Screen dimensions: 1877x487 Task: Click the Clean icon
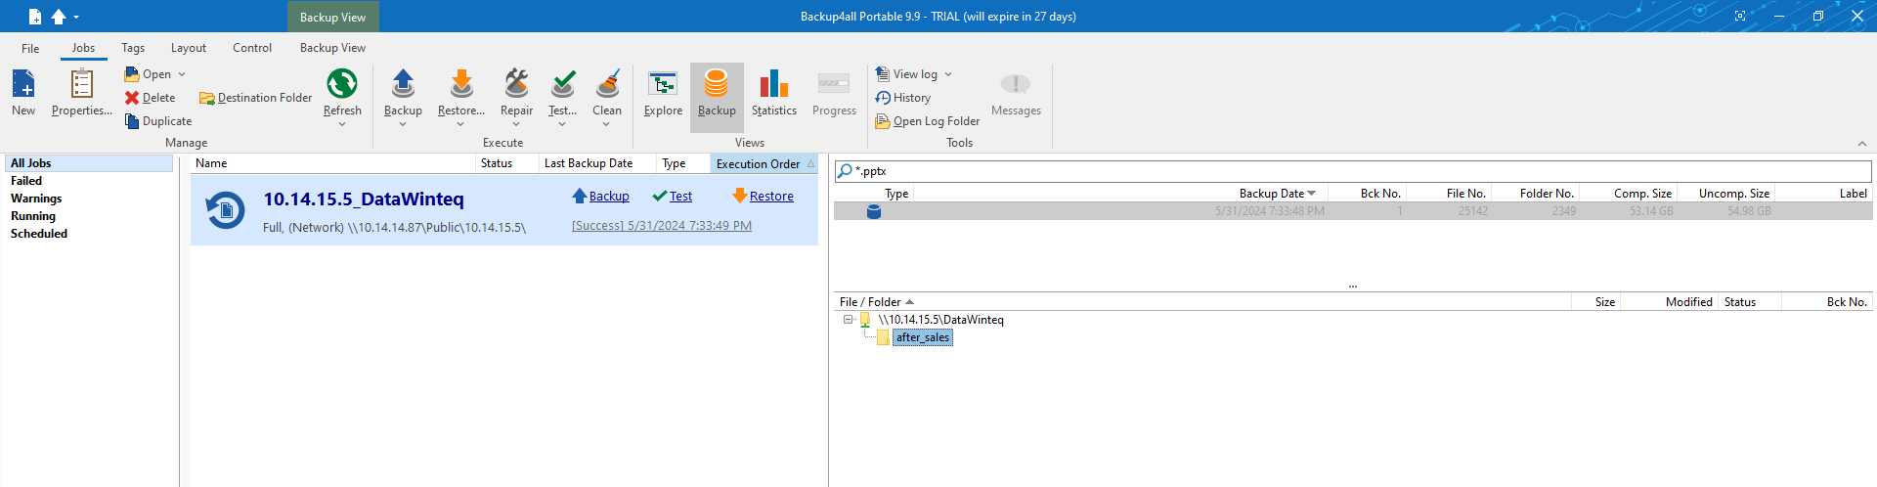(607, 84)
